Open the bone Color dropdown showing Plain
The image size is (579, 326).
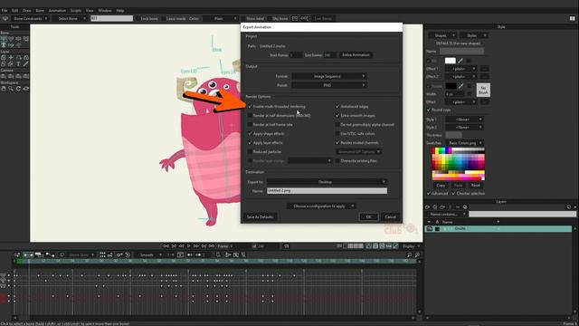pos(221,18)
